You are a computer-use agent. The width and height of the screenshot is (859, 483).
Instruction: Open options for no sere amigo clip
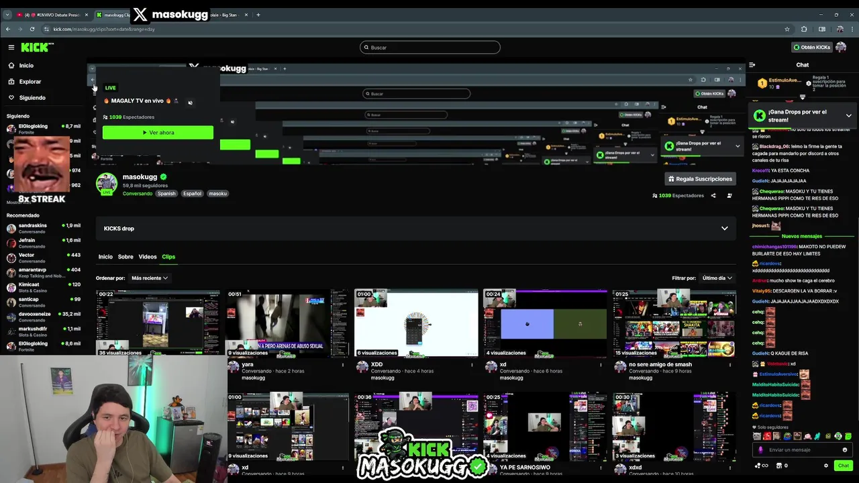[x=730, y=365]
